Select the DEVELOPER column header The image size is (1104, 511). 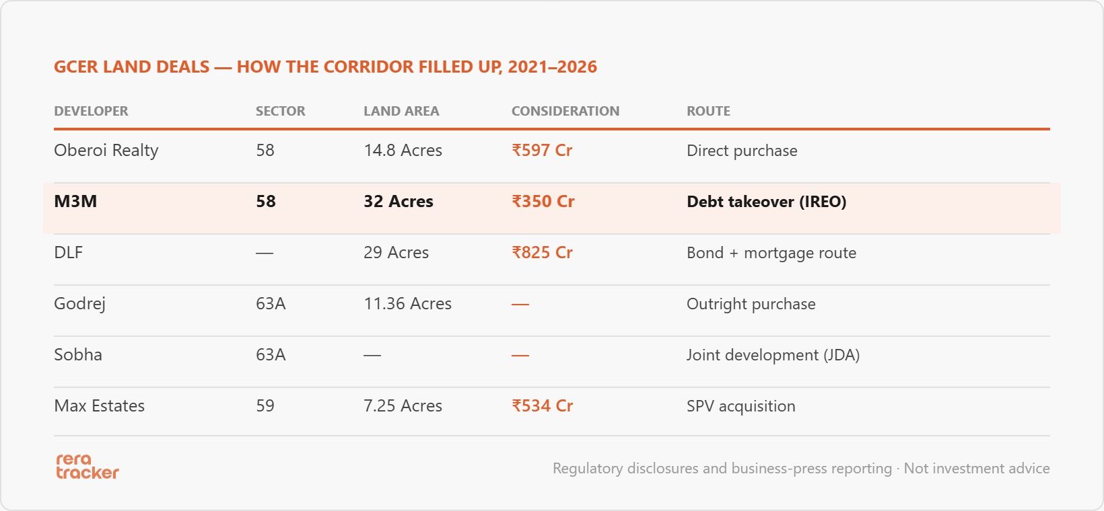(91, 111)
